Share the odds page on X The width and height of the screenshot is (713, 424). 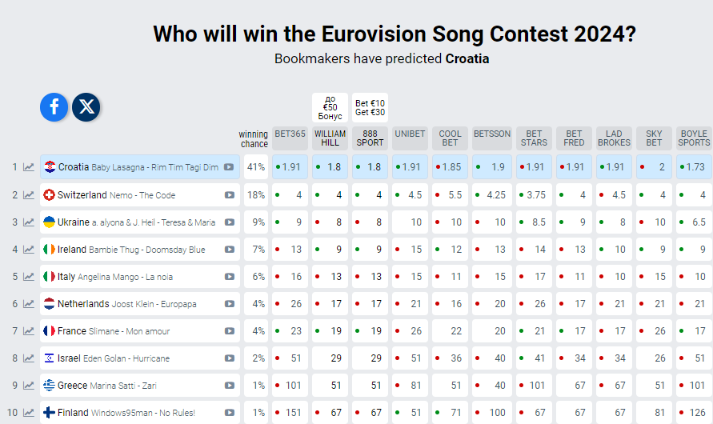pyautogui.click(x=86, y=106)
